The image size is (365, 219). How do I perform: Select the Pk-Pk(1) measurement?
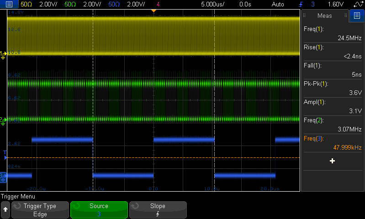pyautogui.click(x=333, y=89)
